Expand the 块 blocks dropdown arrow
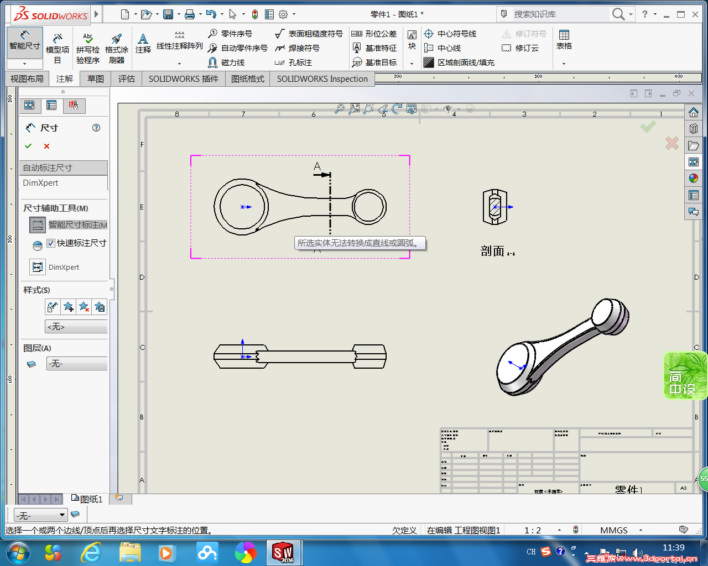 click(412, 64)
